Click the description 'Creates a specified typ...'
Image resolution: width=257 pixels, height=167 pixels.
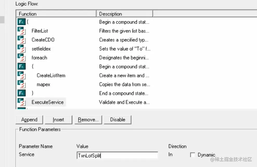pos(124,40)
